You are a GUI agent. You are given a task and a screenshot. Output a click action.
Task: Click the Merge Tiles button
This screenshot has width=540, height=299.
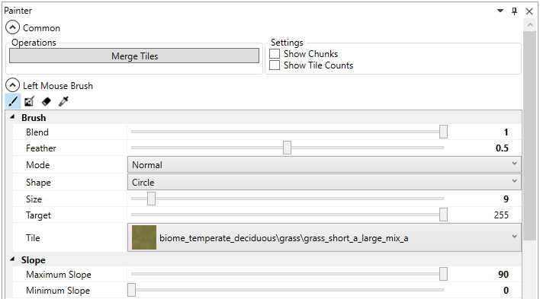point(134,56)
